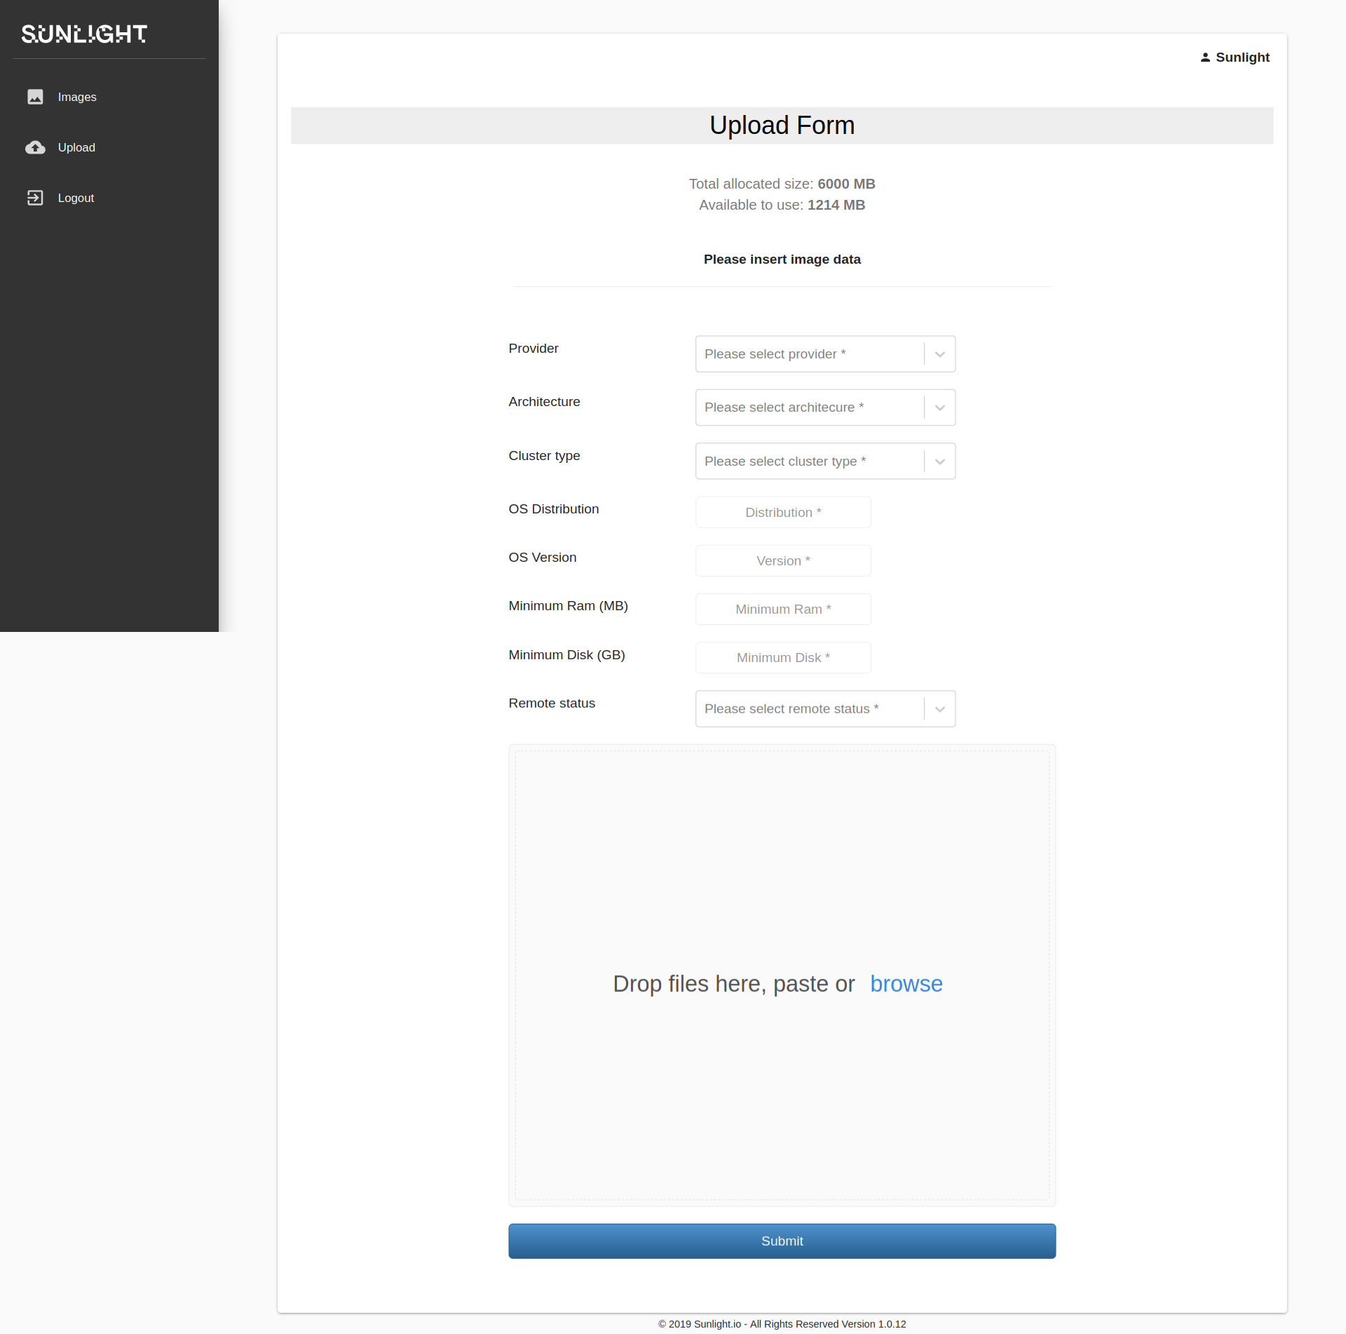Image resolution: width=1346 pixels, height=1334 pixels.
Task: Click the browse link to upload files
Action: point(906,983)
